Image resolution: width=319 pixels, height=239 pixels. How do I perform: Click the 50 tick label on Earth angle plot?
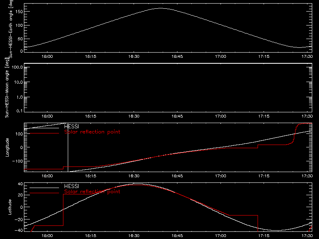point(20,39)
